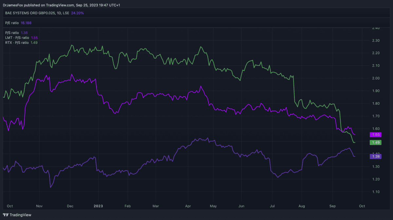The image size is (393, 220).
Task: Select the Jul label on time axis
Action: pos(271,206)
